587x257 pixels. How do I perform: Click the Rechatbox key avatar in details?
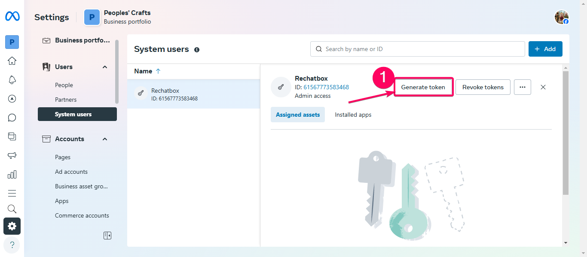tap(281, 87)
